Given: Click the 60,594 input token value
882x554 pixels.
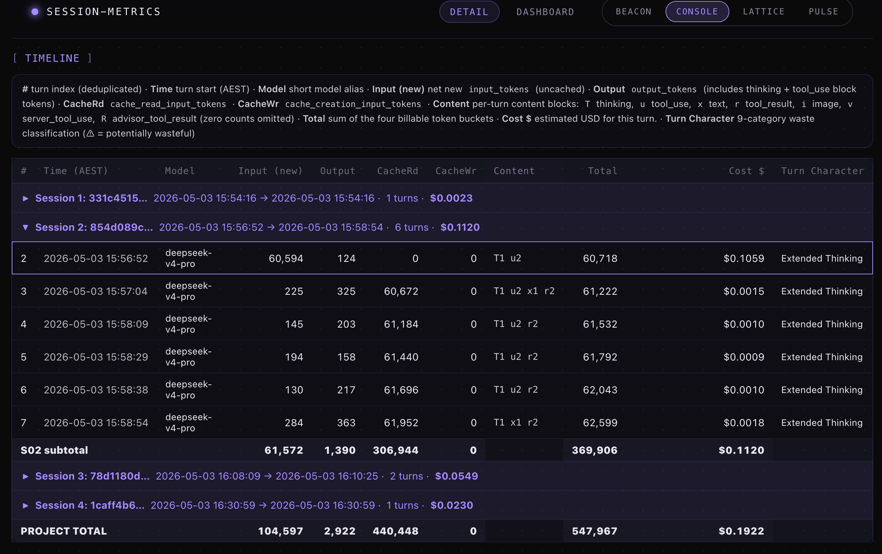Looking at the screenshot, I should (x=286, y=259).
